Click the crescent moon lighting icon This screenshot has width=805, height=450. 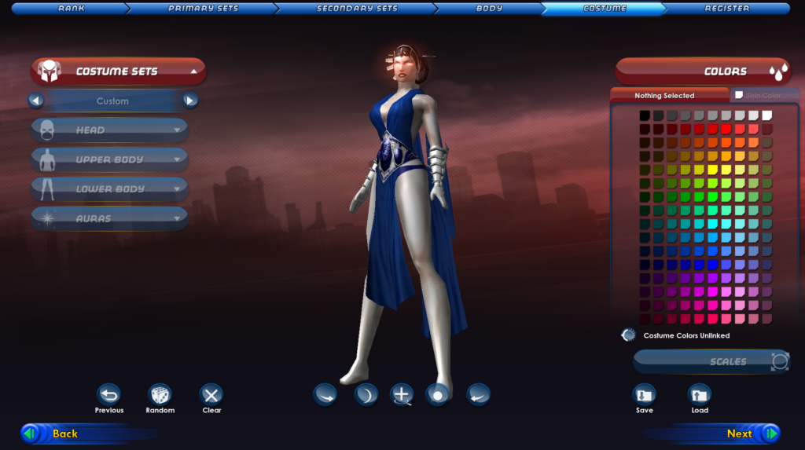click(366, 394)
